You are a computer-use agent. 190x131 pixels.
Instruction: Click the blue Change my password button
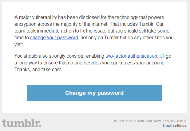tap(94, 93)
